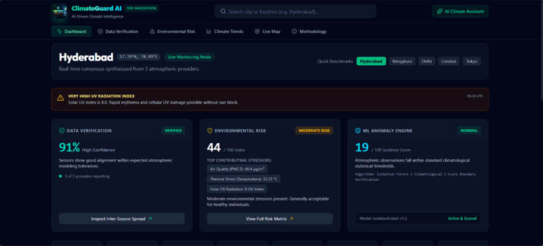543x246 pixels.
Task: Click the ML Anomaly Engine chip icon
Action: (x=358, y=130)
